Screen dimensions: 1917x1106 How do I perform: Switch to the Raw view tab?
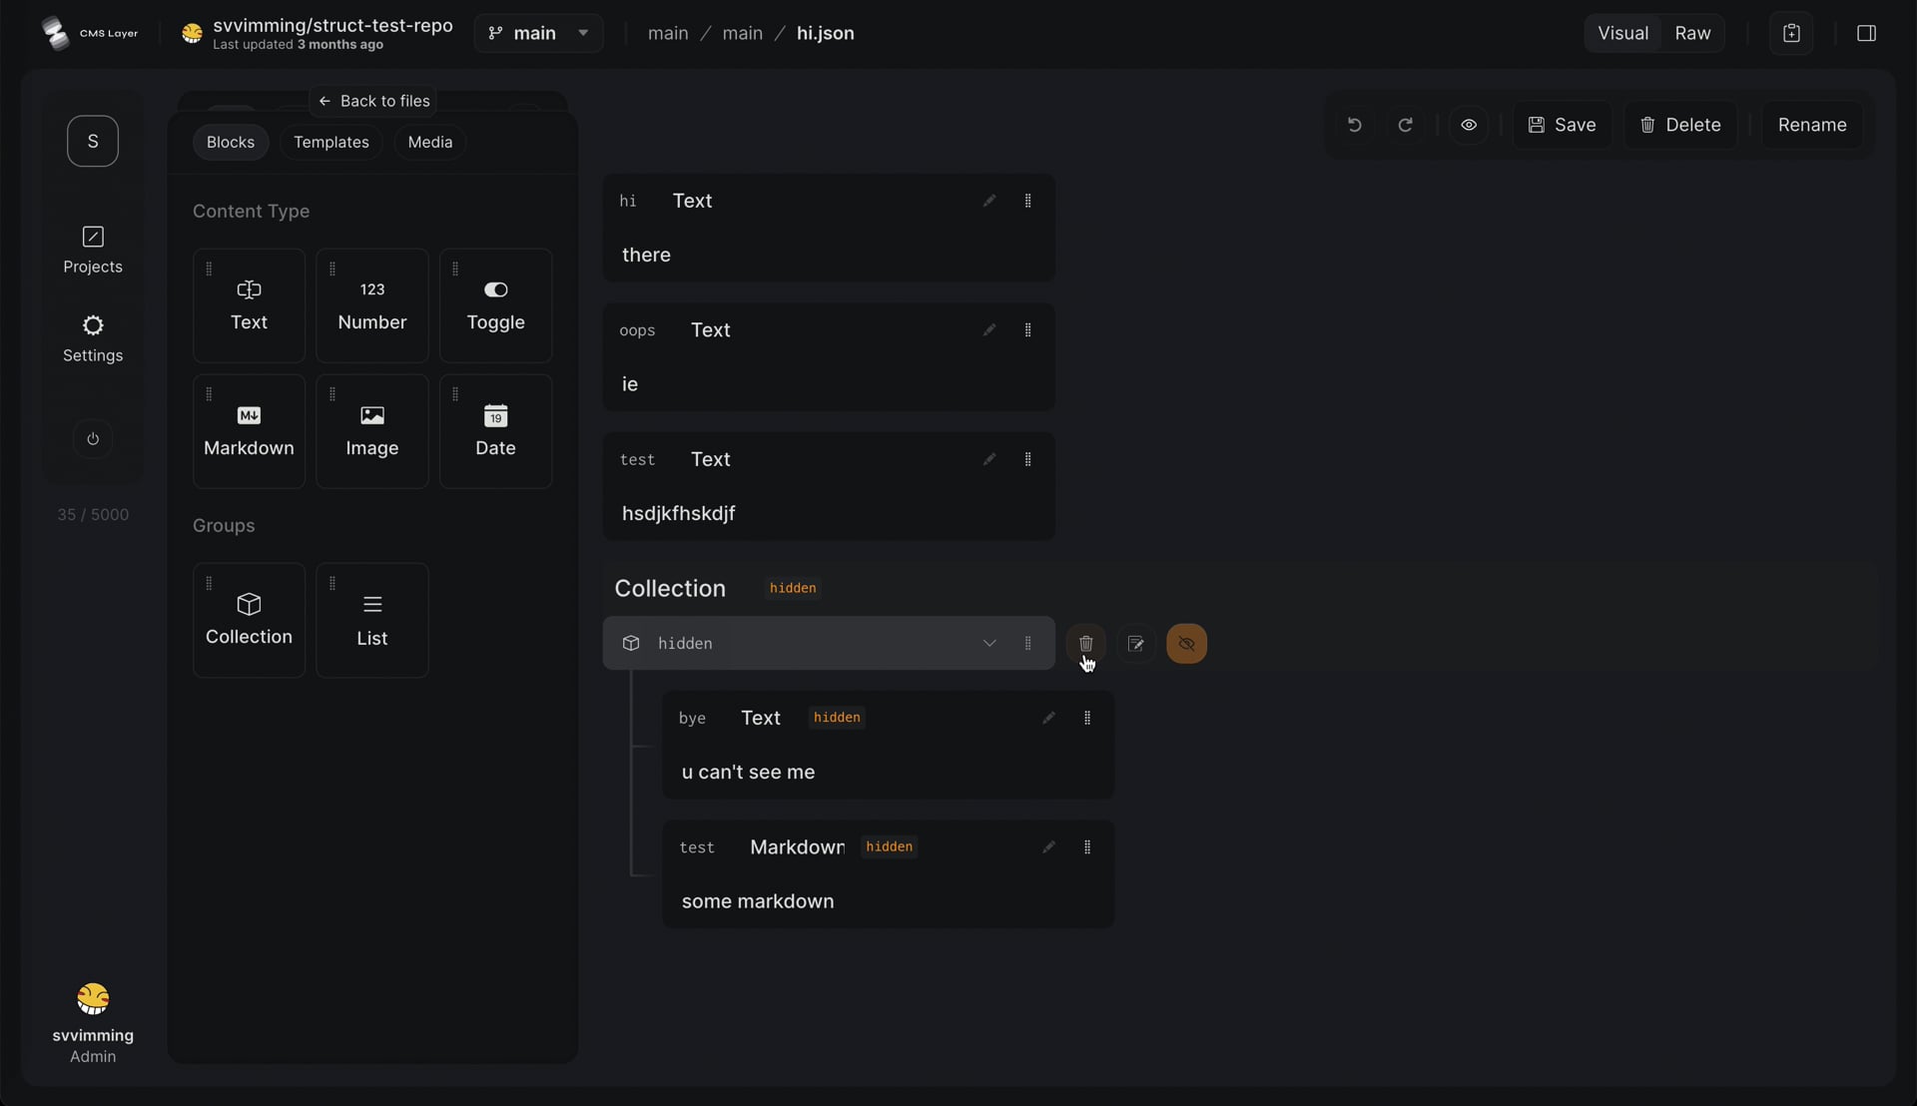[1692, 33]
